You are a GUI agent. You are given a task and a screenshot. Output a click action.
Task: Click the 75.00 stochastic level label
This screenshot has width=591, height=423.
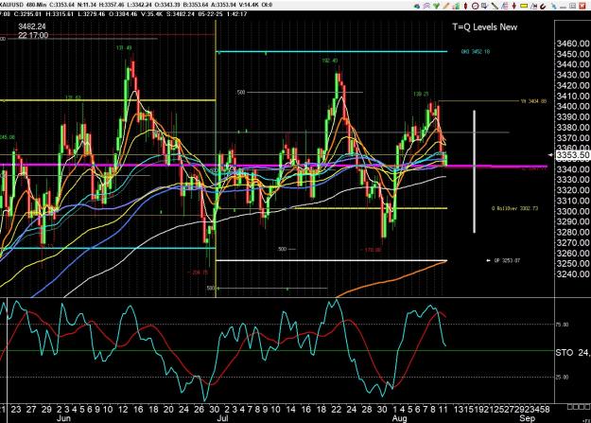pyautogui.click(x=562, y=325)
